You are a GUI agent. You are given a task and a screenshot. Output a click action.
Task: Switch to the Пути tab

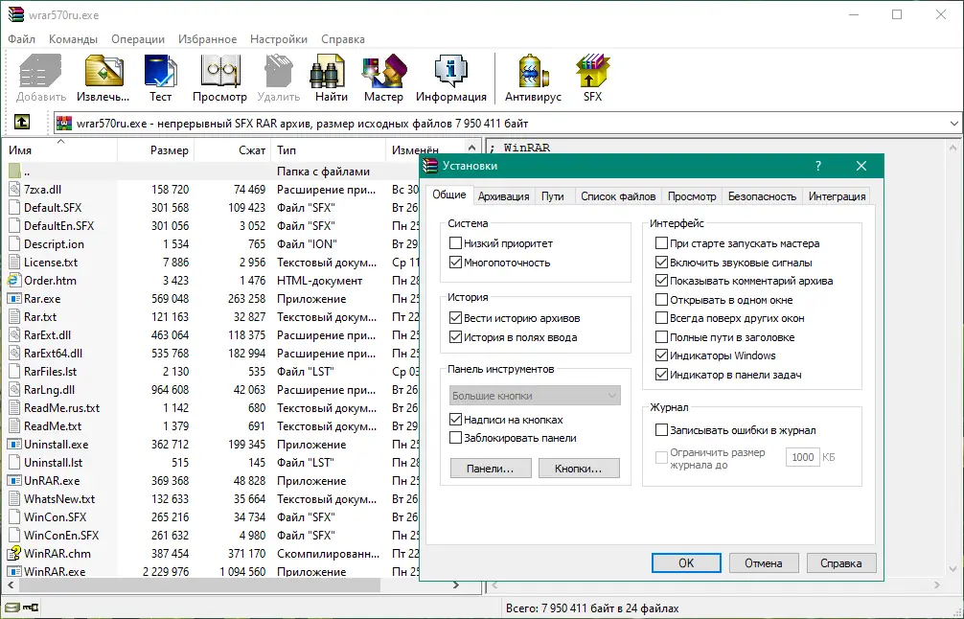[x=553, y=196]
